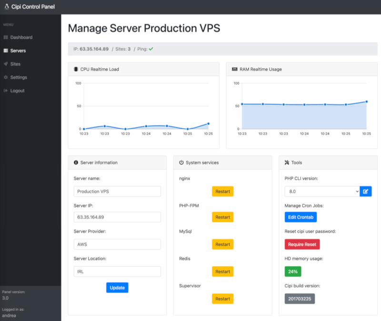The width and height of the screenshot is (381, 321).
Task: Click the IP 63.35.164.89 text in info bar
Action: [x=91, y=49]
